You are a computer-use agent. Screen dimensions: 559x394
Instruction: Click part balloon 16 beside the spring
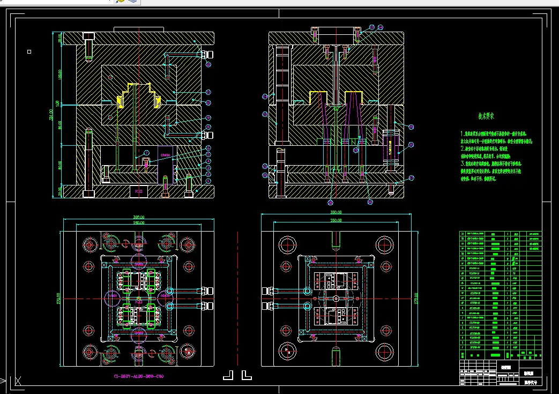tap(411, 145)
